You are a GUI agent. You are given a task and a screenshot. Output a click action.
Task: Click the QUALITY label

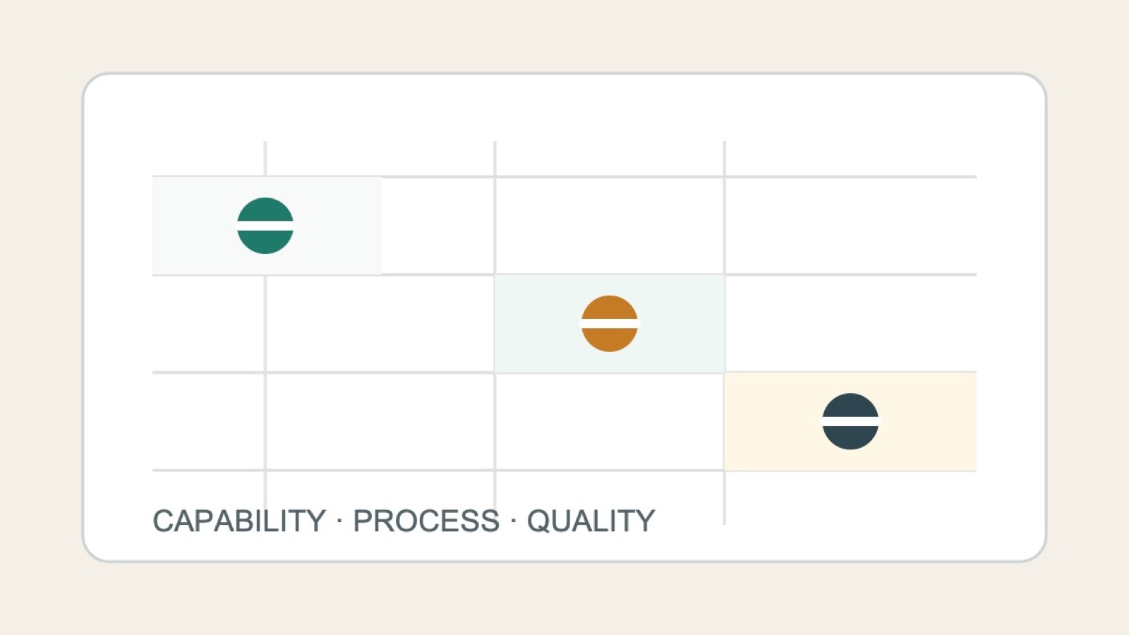pyautogui.click(x=591, y=521)
